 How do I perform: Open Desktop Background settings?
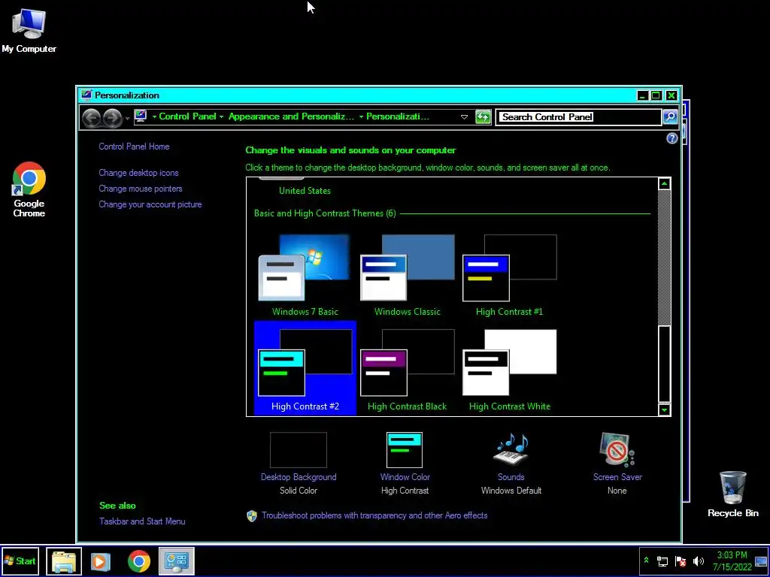[x=299, y=463]
